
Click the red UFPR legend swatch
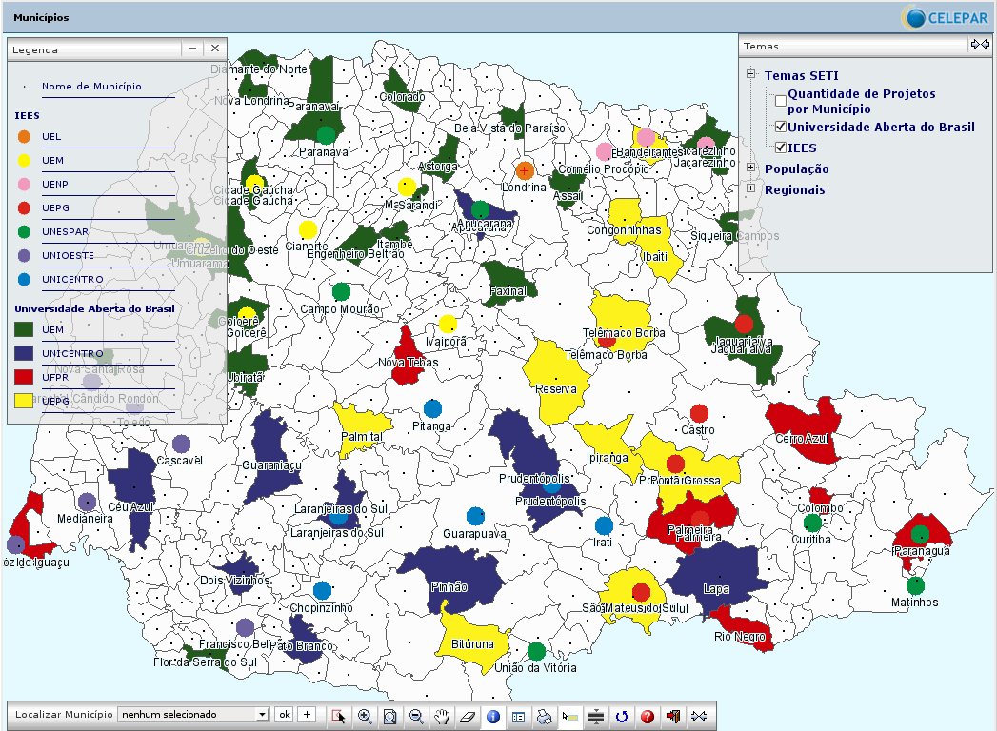tap(24, 378)
